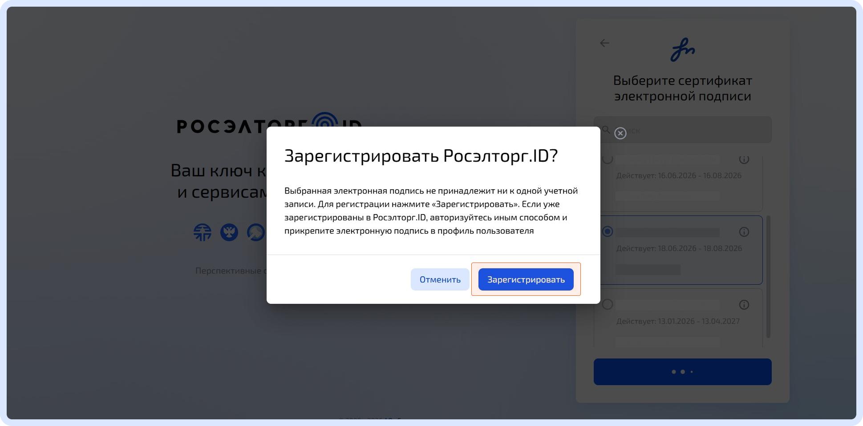This screenshot has width=863, height=426.
Task: Click the РОСЭЛТОРГ ID logo
Action: (269, 123)
